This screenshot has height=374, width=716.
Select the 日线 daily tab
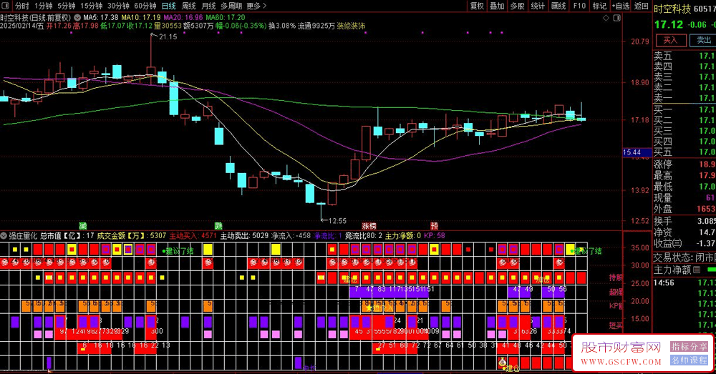click(x=169, y=6)
